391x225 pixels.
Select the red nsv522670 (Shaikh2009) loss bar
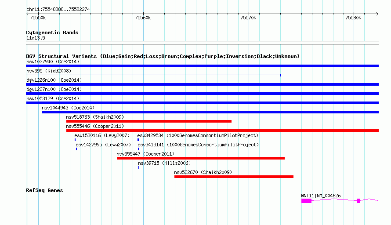[234, 177]
